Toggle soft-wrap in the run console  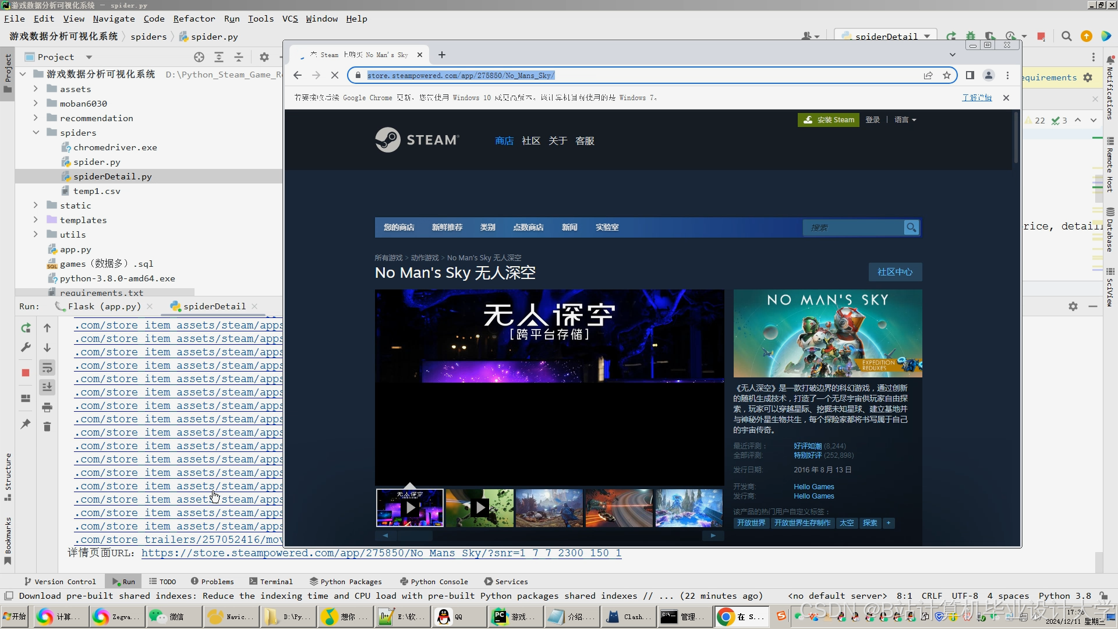coord(47,367)
